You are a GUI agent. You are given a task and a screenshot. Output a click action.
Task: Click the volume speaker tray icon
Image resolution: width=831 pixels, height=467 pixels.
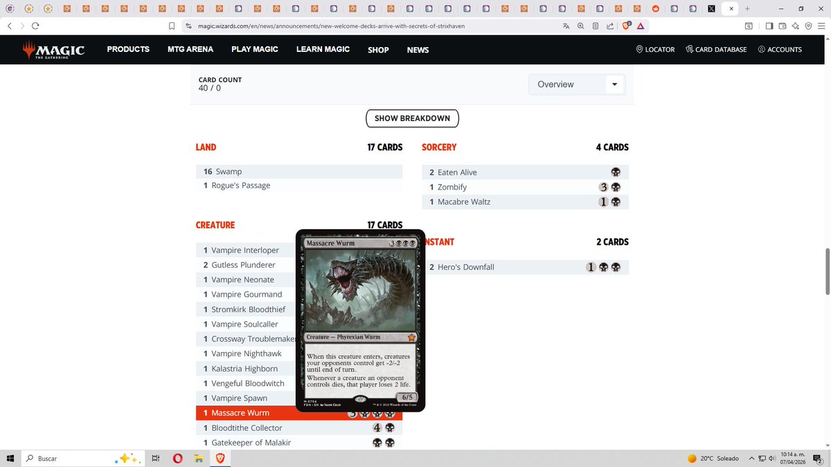tap(772, 458)
